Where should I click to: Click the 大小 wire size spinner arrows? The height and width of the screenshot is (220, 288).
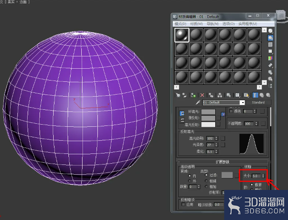click(263, 176)
